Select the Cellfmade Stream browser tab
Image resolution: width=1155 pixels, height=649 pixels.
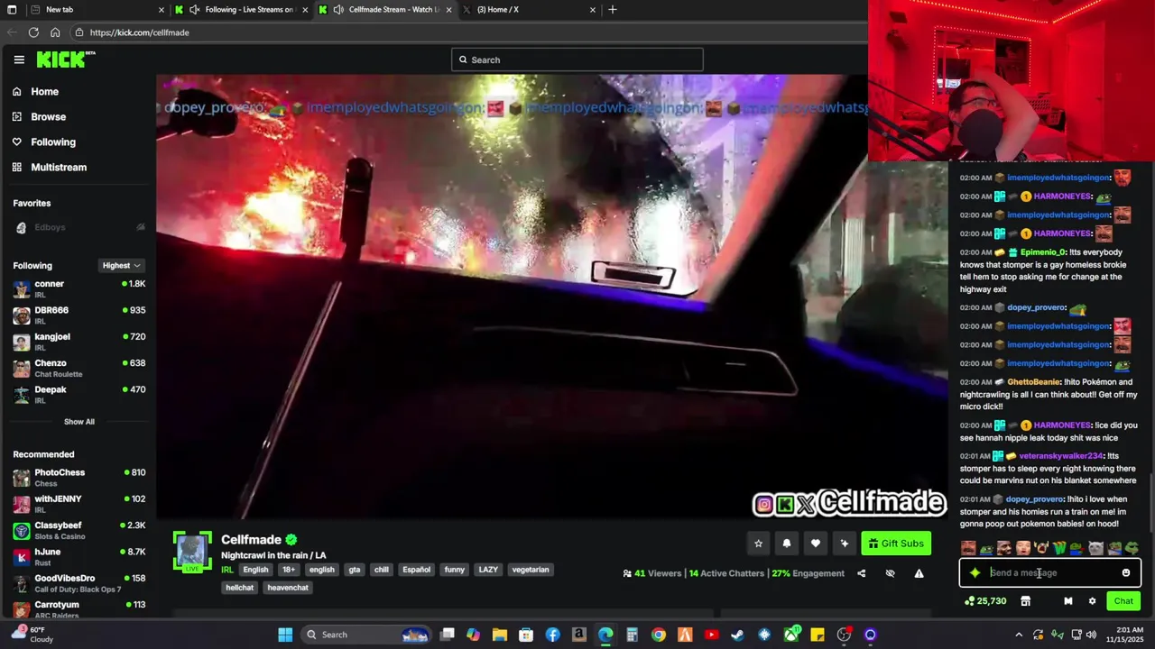386,10
